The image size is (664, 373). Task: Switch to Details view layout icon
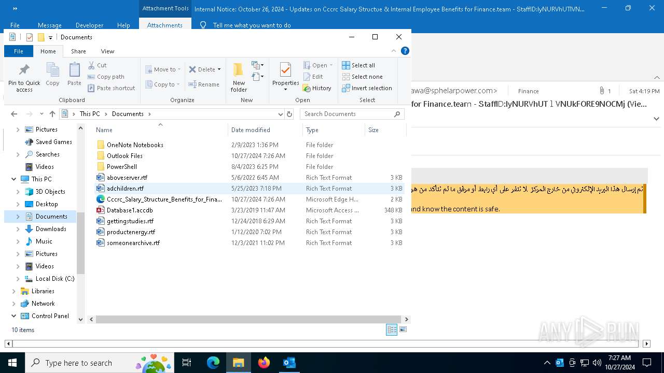click(392, 329)
